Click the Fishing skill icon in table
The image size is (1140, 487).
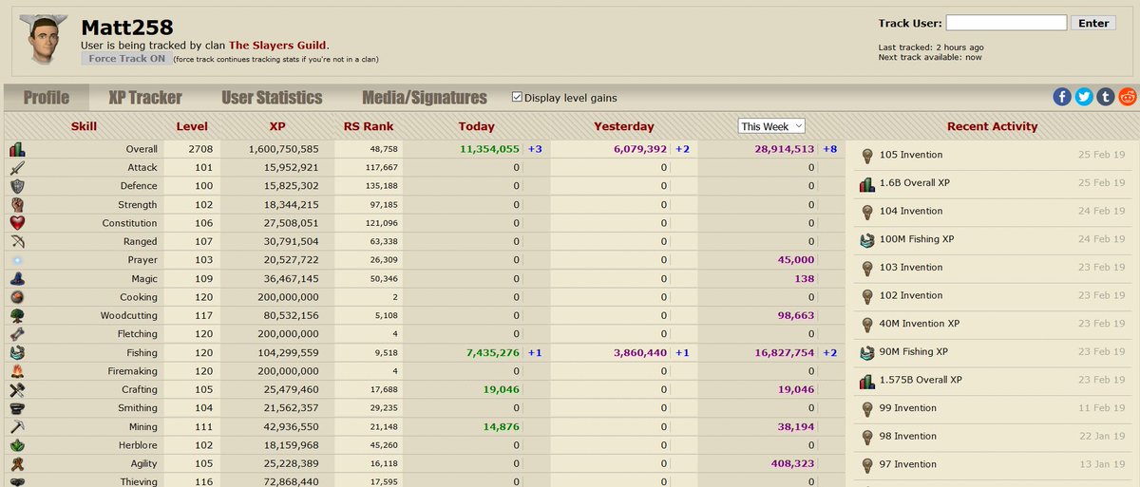[x=17, y=353]
